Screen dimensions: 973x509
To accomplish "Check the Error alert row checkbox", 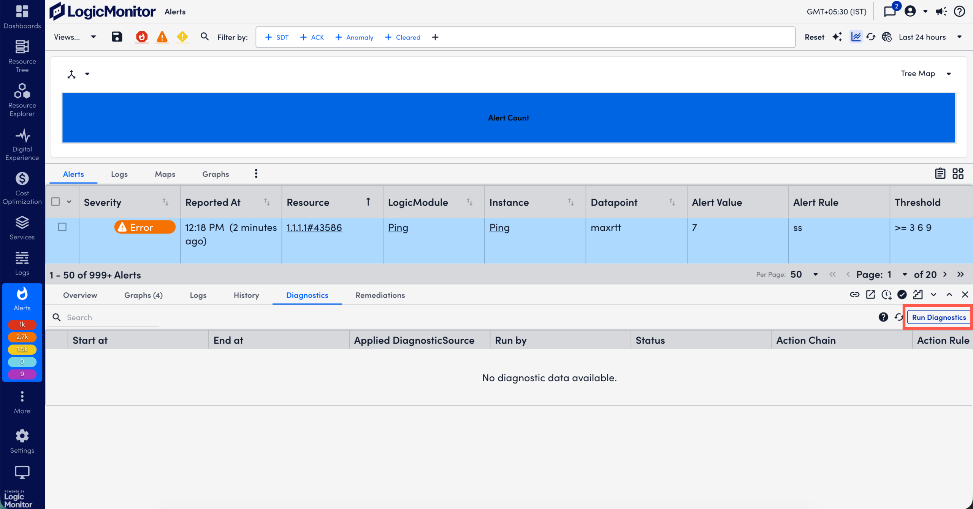I will pyautogui.click(x=62, y=227).
